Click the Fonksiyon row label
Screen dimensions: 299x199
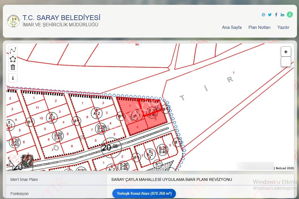pyautogui.click(x=20, y=194)
